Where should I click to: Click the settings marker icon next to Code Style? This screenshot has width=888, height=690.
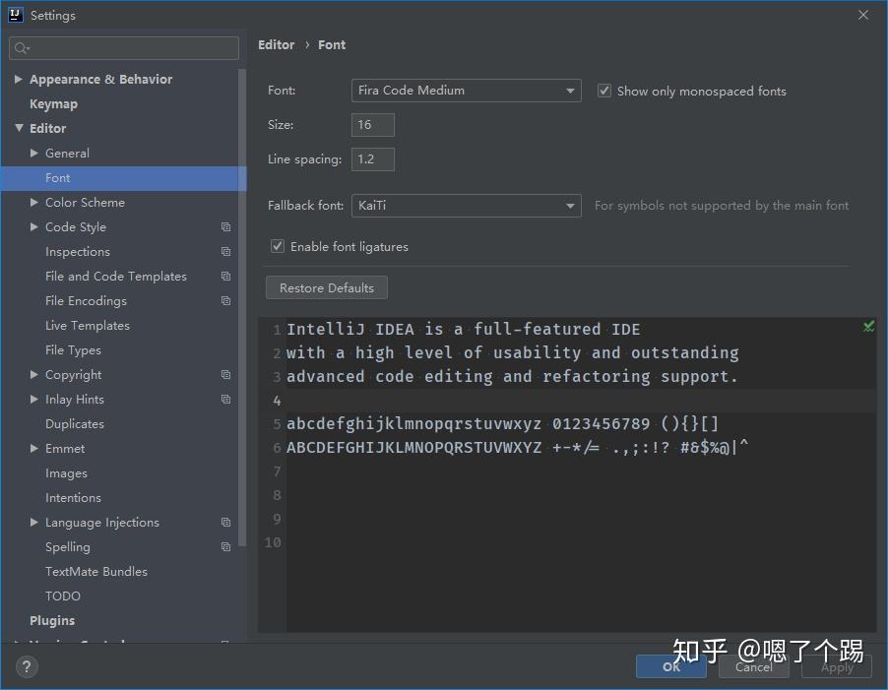point(225,226)
